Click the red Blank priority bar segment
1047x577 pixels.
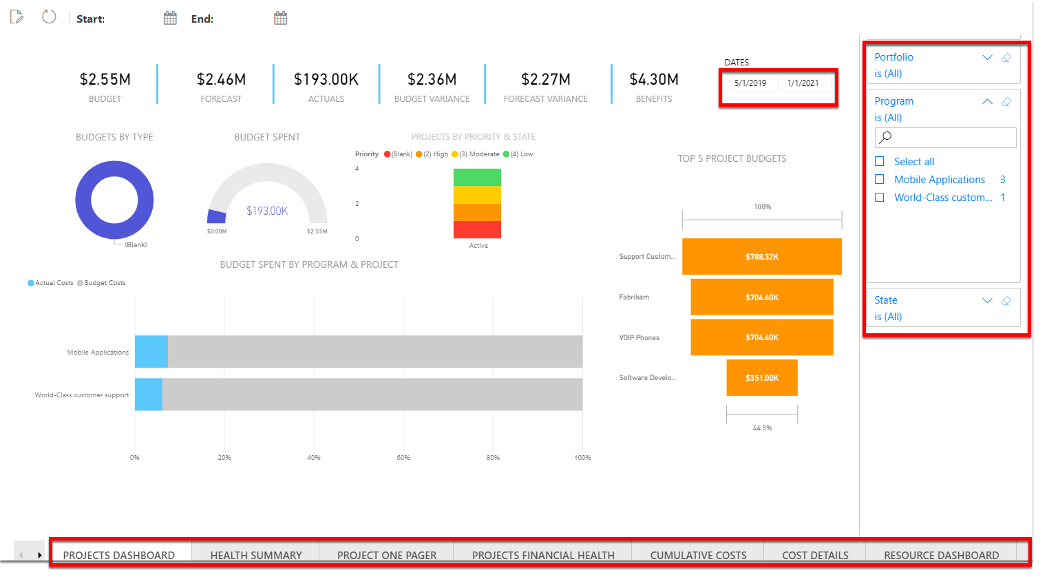tap(477, 230)
